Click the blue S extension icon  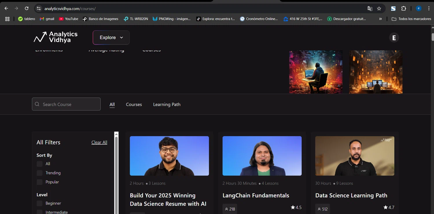393,8
